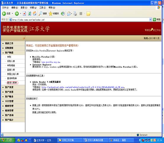
Task: Open the 收藏(A) menu
Action: (33, 8)
